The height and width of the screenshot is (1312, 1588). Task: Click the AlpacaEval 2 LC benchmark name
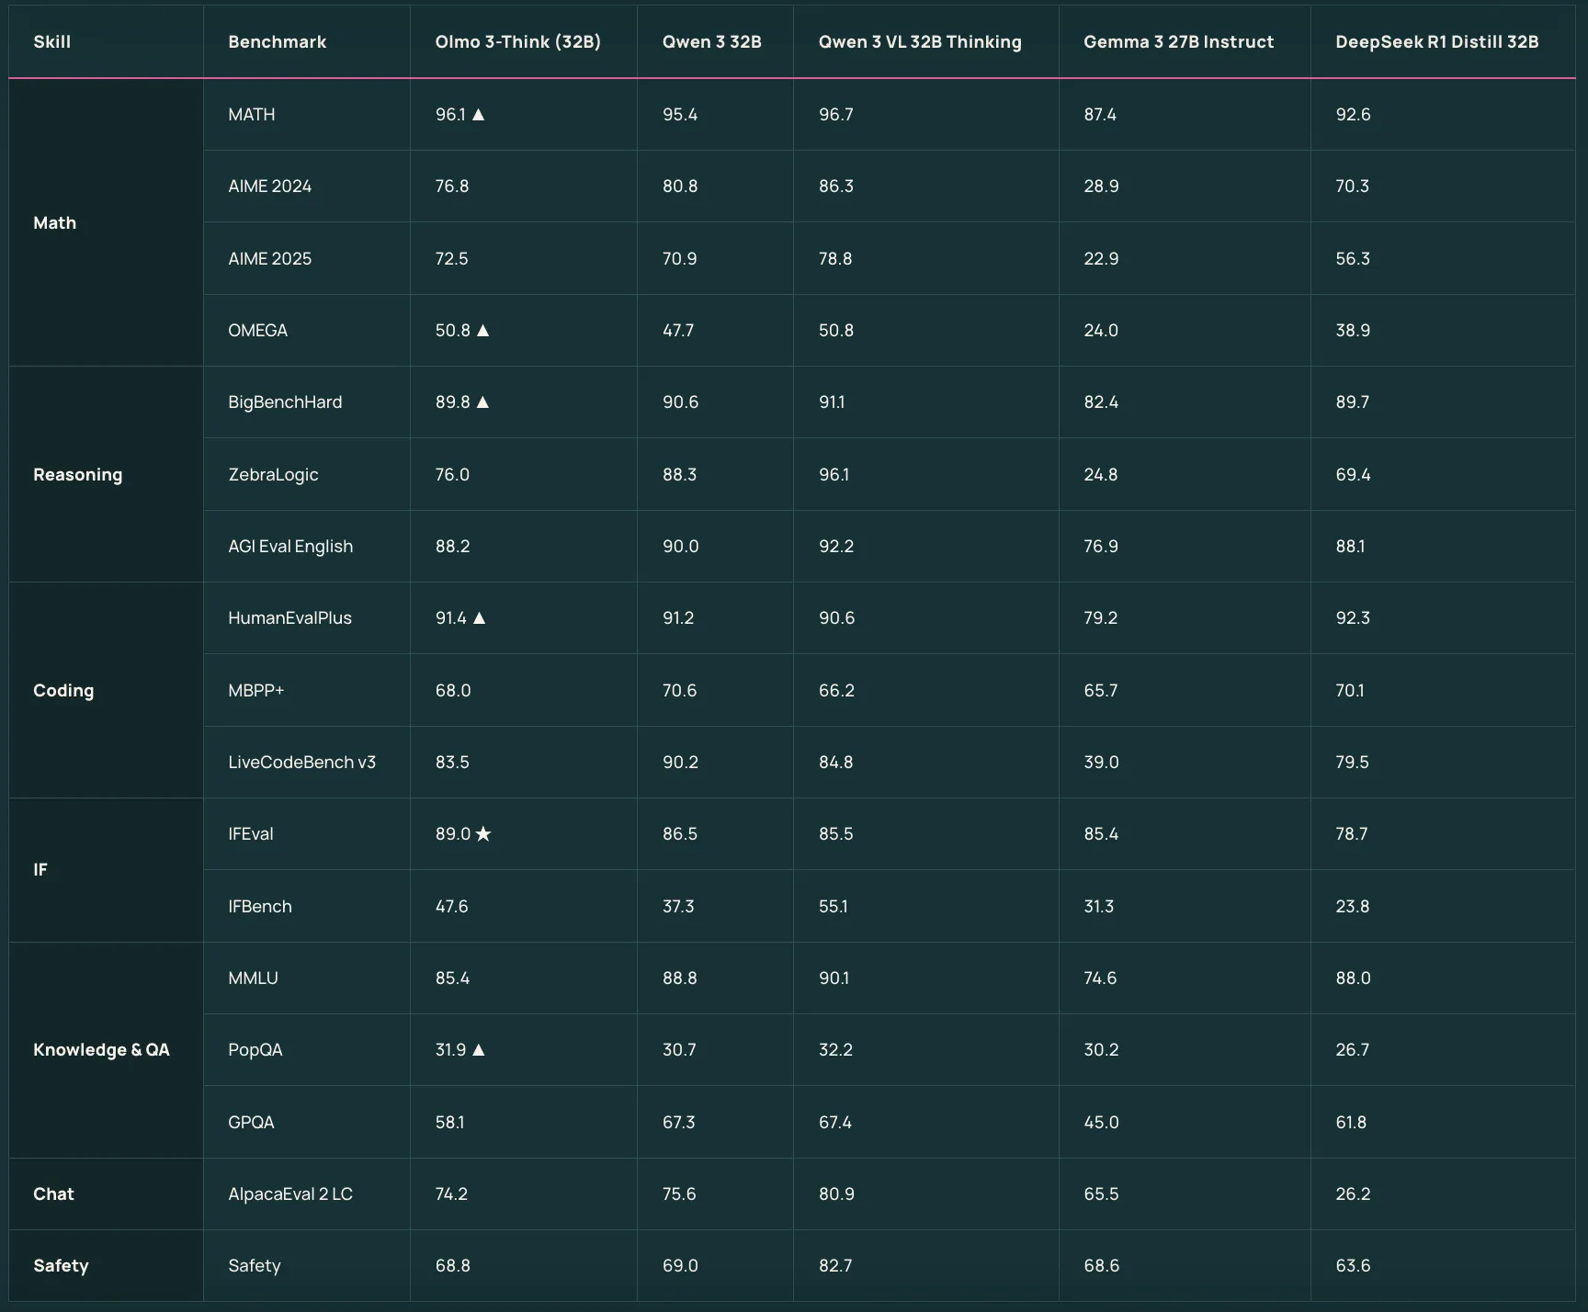(290, 1194)
